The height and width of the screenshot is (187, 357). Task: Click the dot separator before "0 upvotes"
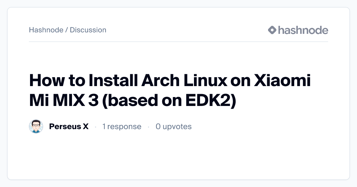click(148, 127)
